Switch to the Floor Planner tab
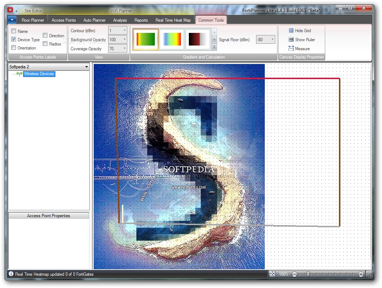 pyautogui.click(x=33, y=20)
